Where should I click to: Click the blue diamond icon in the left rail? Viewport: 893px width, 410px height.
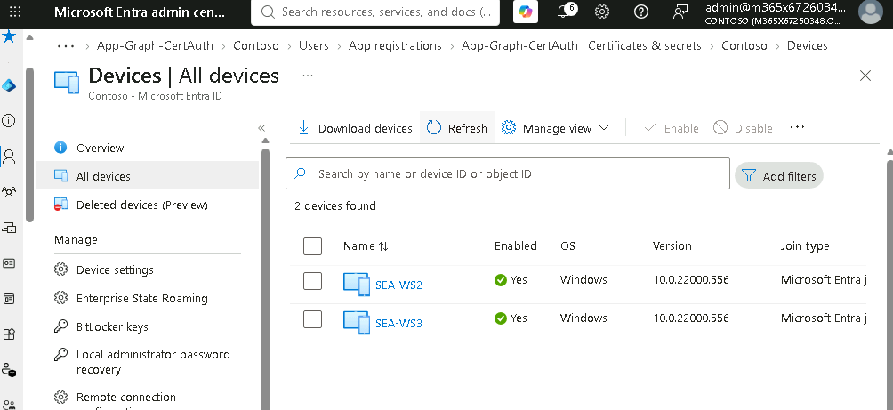click(x=9, y=86)
